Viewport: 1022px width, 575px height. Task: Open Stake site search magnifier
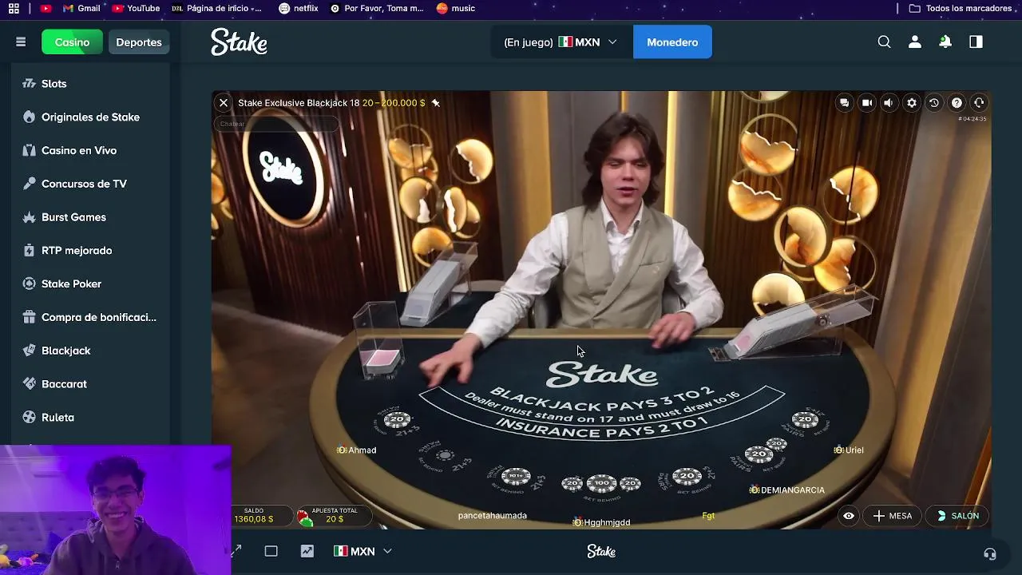[x=884, y=42]
